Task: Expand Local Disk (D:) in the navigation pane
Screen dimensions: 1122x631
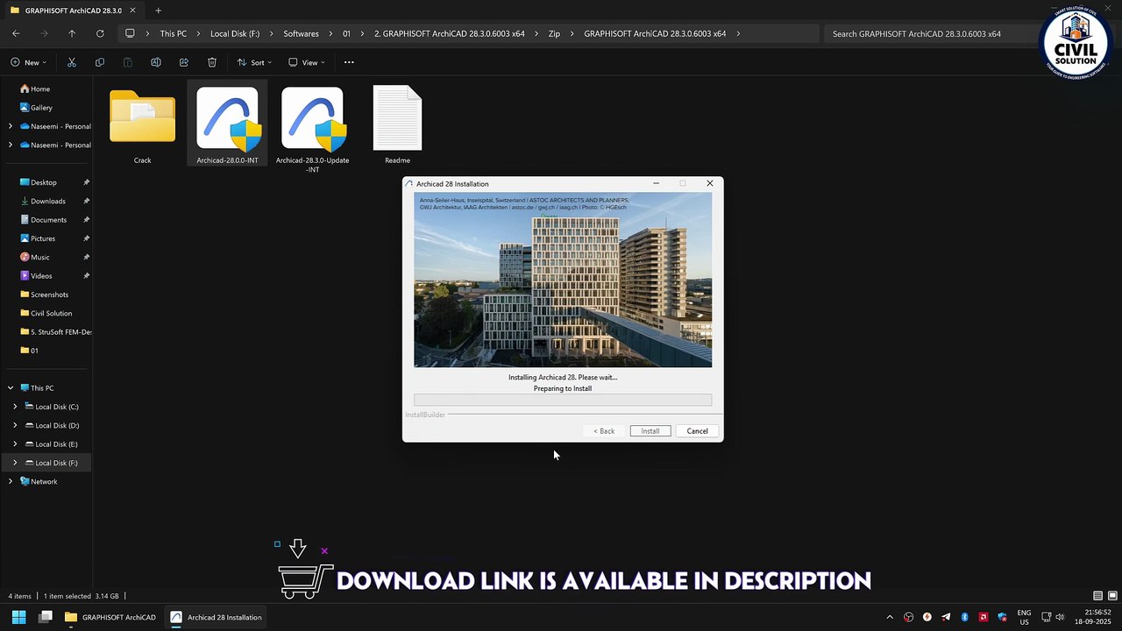Action: click(x=15, y=425)
